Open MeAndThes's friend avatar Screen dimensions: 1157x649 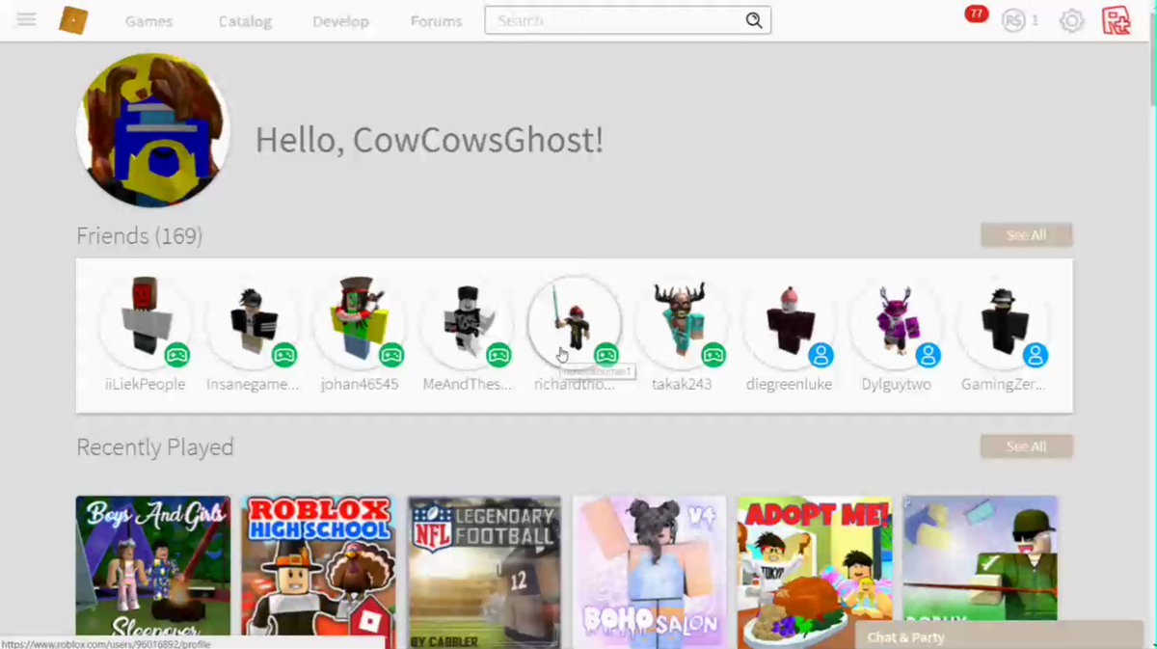point(467,322)
